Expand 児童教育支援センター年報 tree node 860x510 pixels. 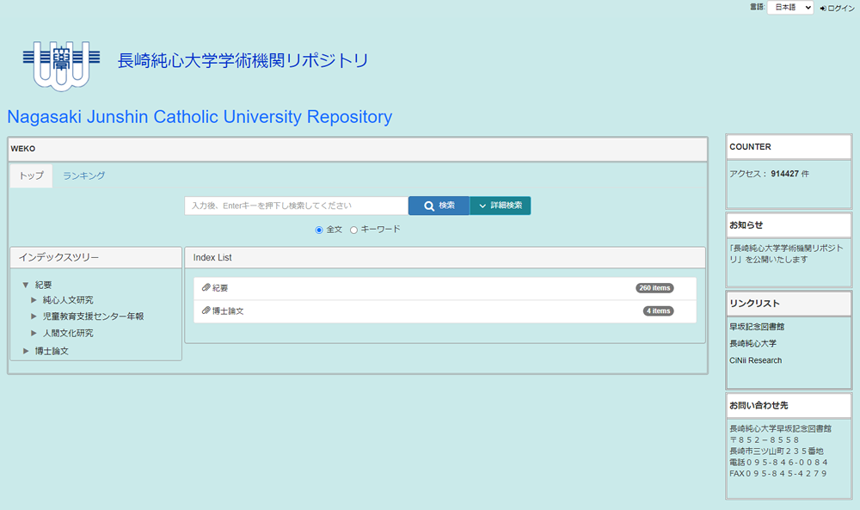click(x=34, y=316)
